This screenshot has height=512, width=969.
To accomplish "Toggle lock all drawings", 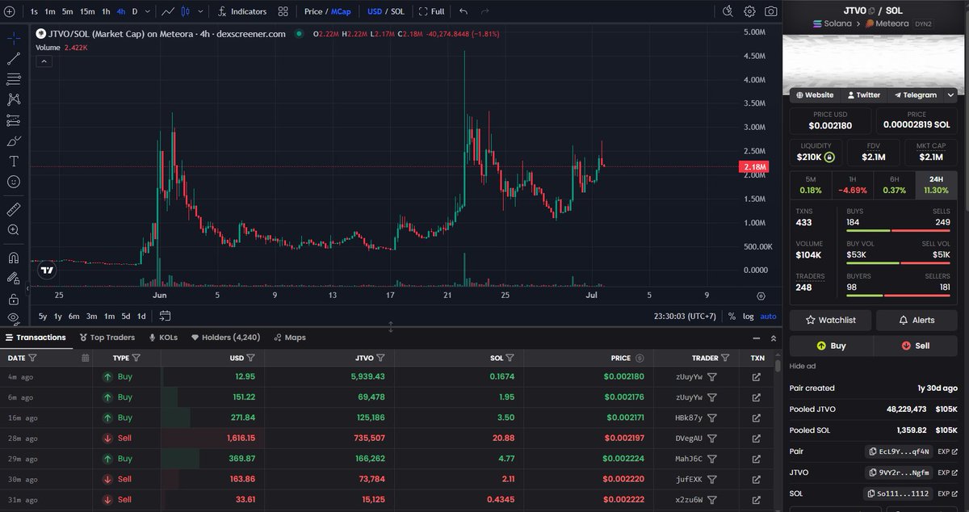I will 14,299.
